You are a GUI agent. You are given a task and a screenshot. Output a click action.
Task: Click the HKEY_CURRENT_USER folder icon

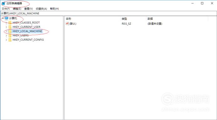click(10, 27)
